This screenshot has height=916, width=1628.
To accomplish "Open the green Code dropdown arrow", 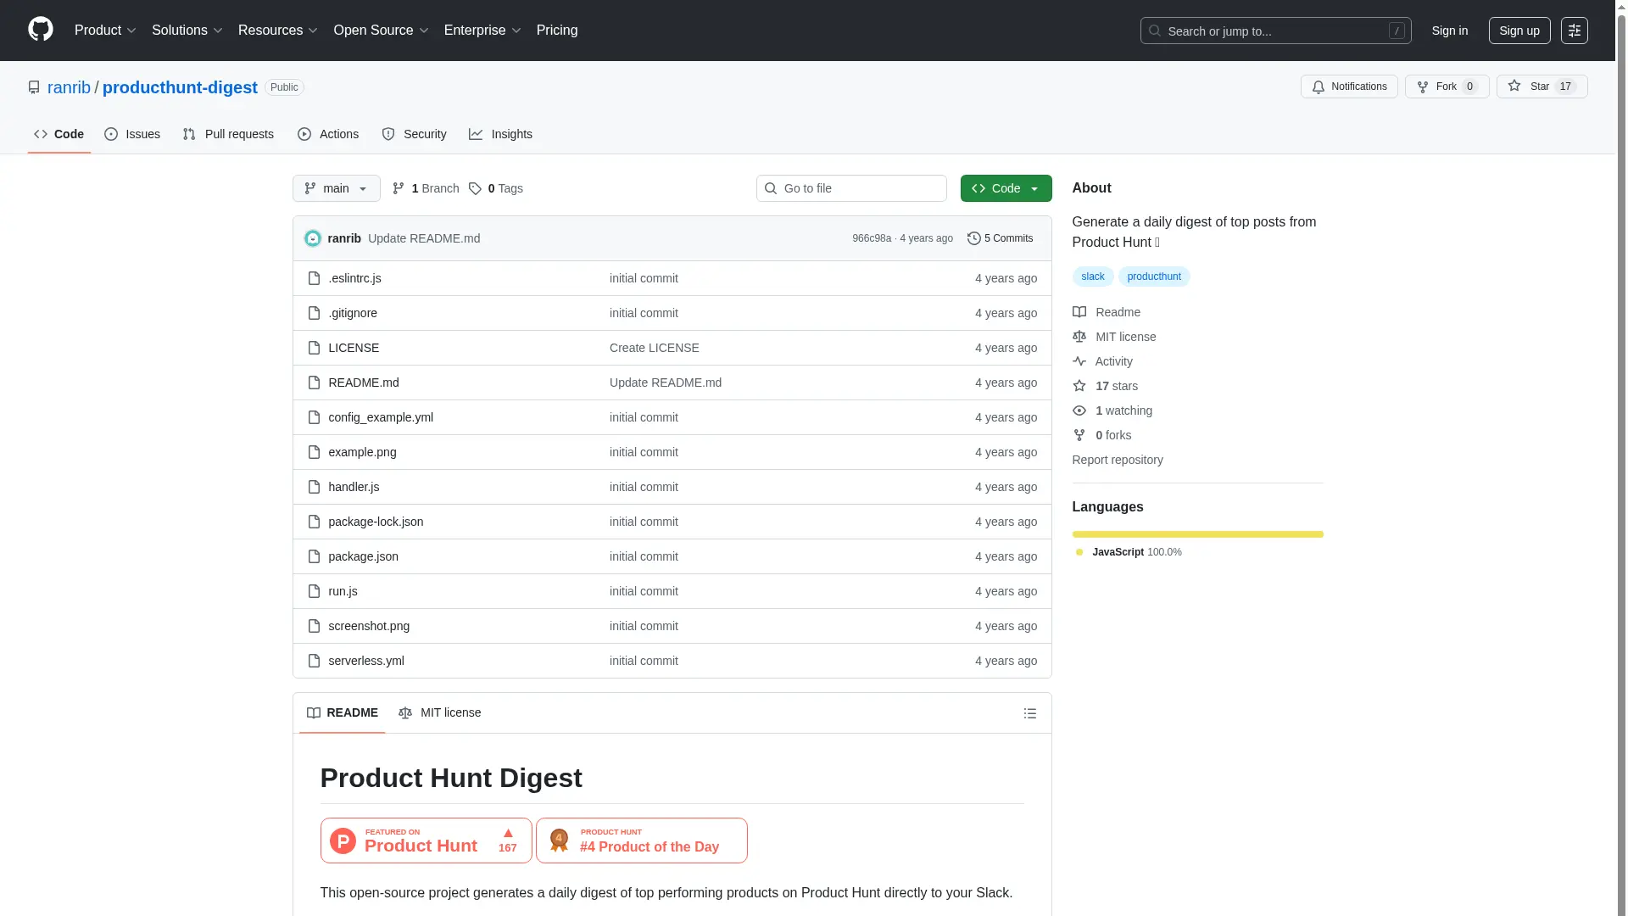I will tap(1035, 188).
